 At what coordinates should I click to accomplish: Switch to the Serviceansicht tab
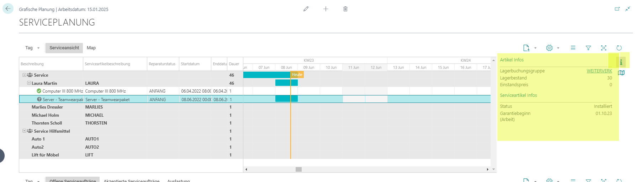(64, 48)
